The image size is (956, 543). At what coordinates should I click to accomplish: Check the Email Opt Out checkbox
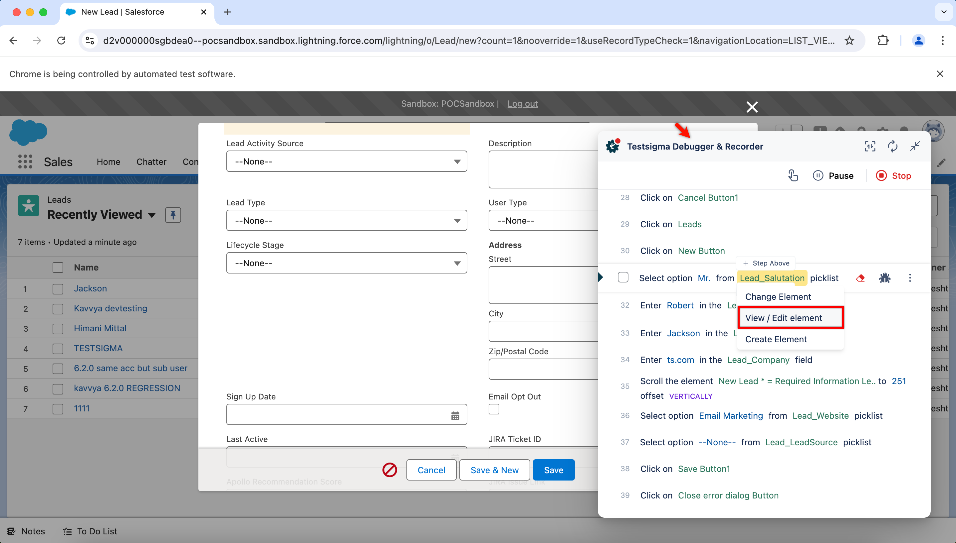pos(494,409)
